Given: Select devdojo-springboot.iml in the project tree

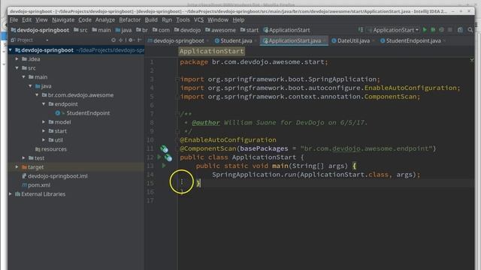Looking at the screenshot, I should pyautogui.click(x=58, y=176).
